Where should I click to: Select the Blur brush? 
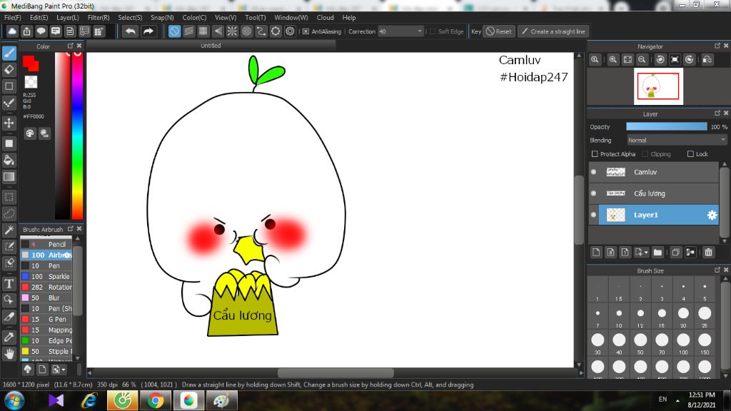point(46,298)
